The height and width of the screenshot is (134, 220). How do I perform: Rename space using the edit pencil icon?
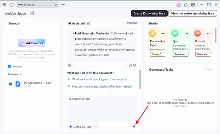[32, 13]
